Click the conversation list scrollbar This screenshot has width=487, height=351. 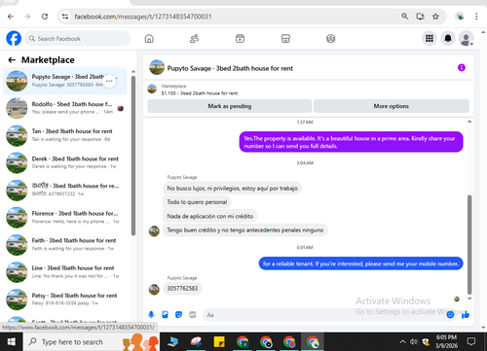tap(133, 156)
